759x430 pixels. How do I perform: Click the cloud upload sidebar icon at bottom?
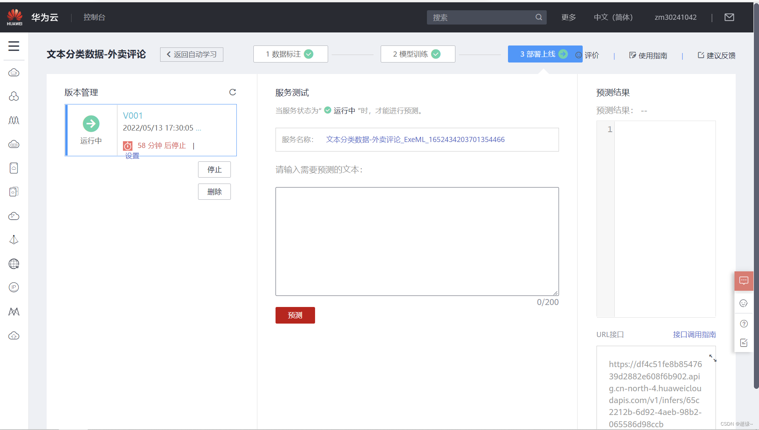[14, 336]
